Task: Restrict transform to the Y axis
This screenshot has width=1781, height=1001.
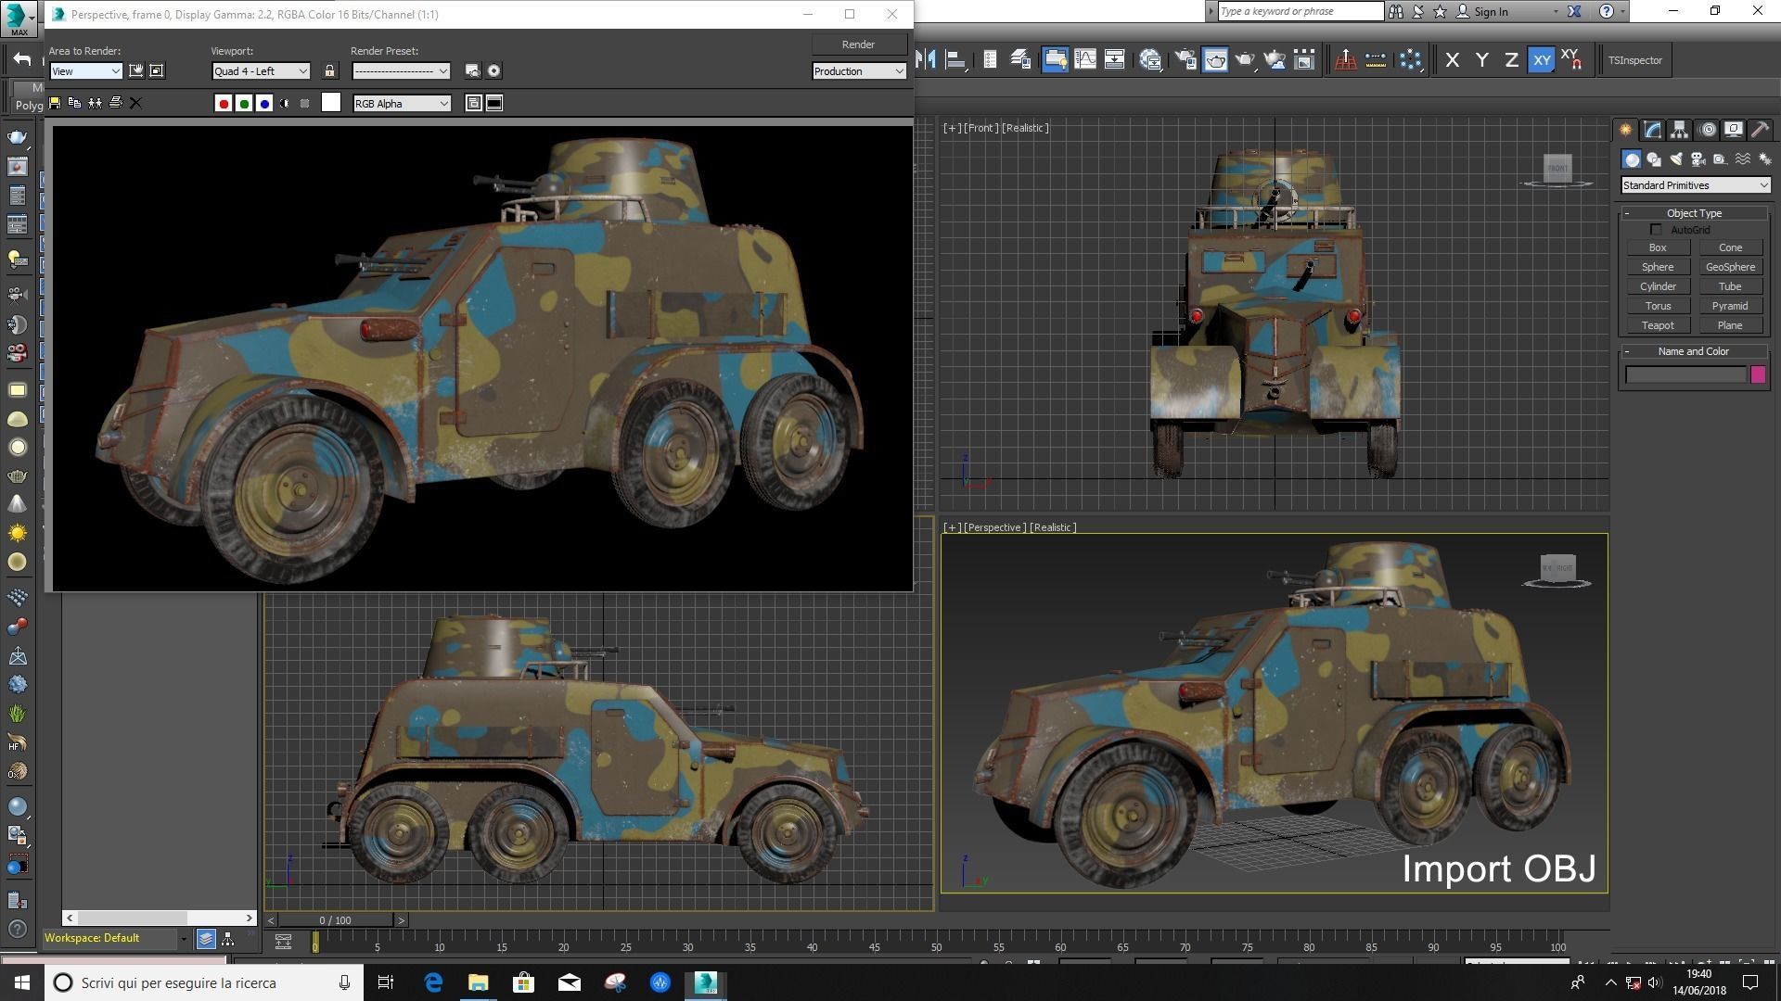Action: coord(1482,60)
